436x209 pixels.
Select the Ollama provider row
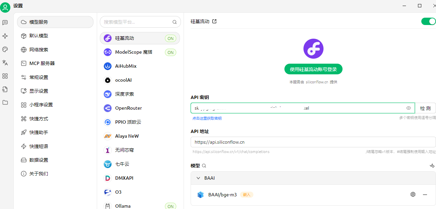click(140, 206)
